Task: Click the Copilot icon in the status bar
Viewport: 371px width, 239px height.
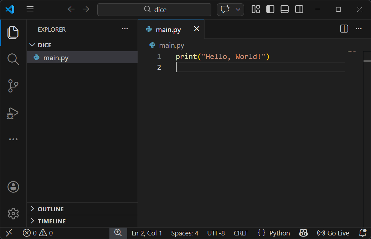Action: tap(303, 233)
